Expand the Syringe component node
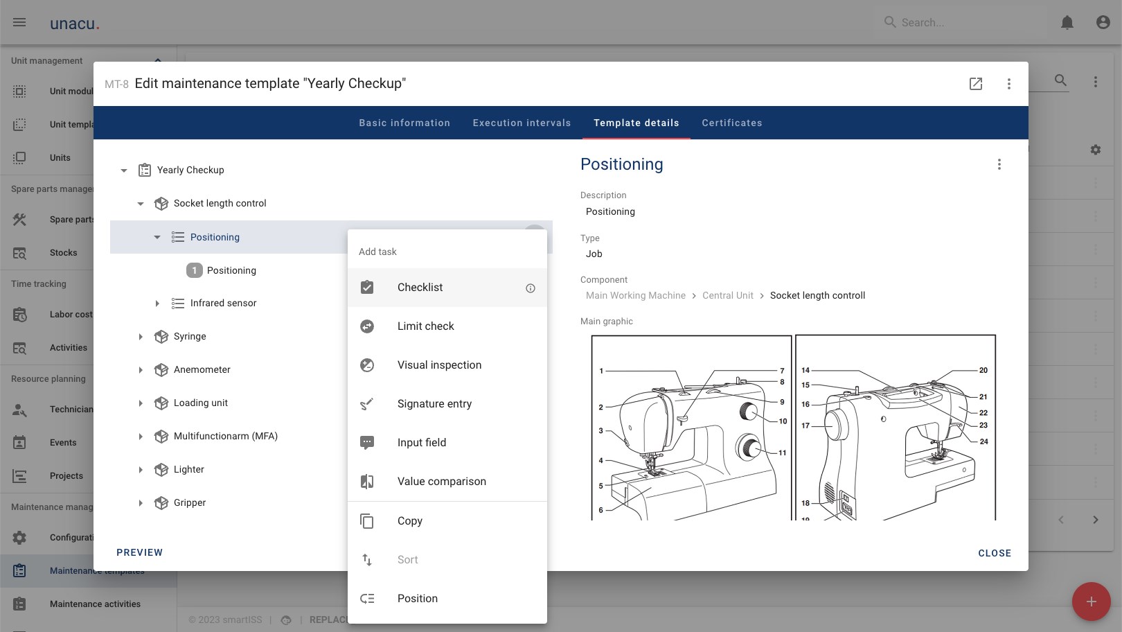The height and width of the screenshot is (632, 1122). (x=141, y=337)
